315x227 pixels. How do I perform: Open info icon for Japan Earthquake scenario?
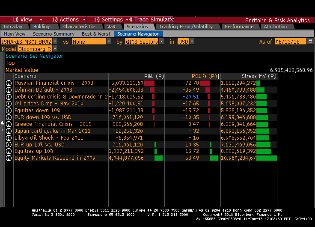click(9, 131)
